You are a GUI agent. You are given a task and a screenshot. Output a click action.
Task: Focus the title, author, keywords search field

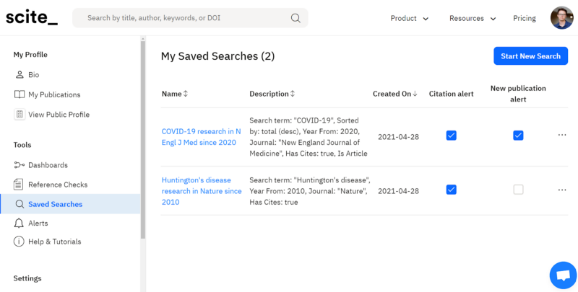pos(184,18)
